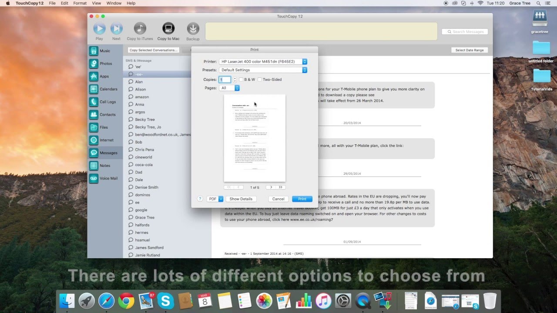
Task: Launch Safari from the Dock
Action: pos(106,301)
